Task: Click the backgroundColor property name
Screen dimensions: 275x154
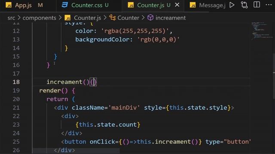Action: pos(102,40)
